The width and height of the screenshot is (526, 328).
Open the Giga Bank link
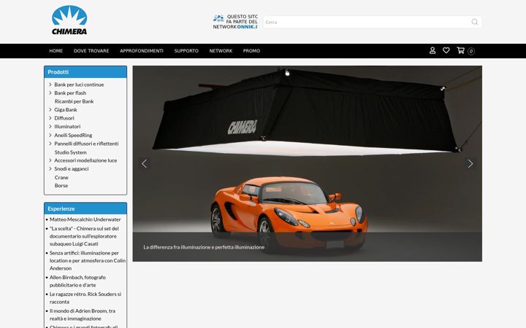tap(66, 110)
